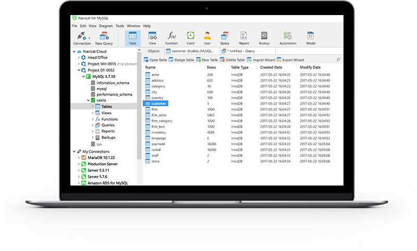Expand the Project MH-0015 node
This screenshot has height=251, width=417.
point(79,64)
